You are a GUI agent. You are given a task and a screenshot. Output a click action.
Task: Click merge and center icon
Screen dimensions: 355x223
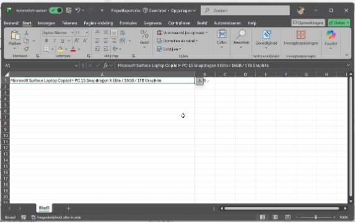[123, 41]
